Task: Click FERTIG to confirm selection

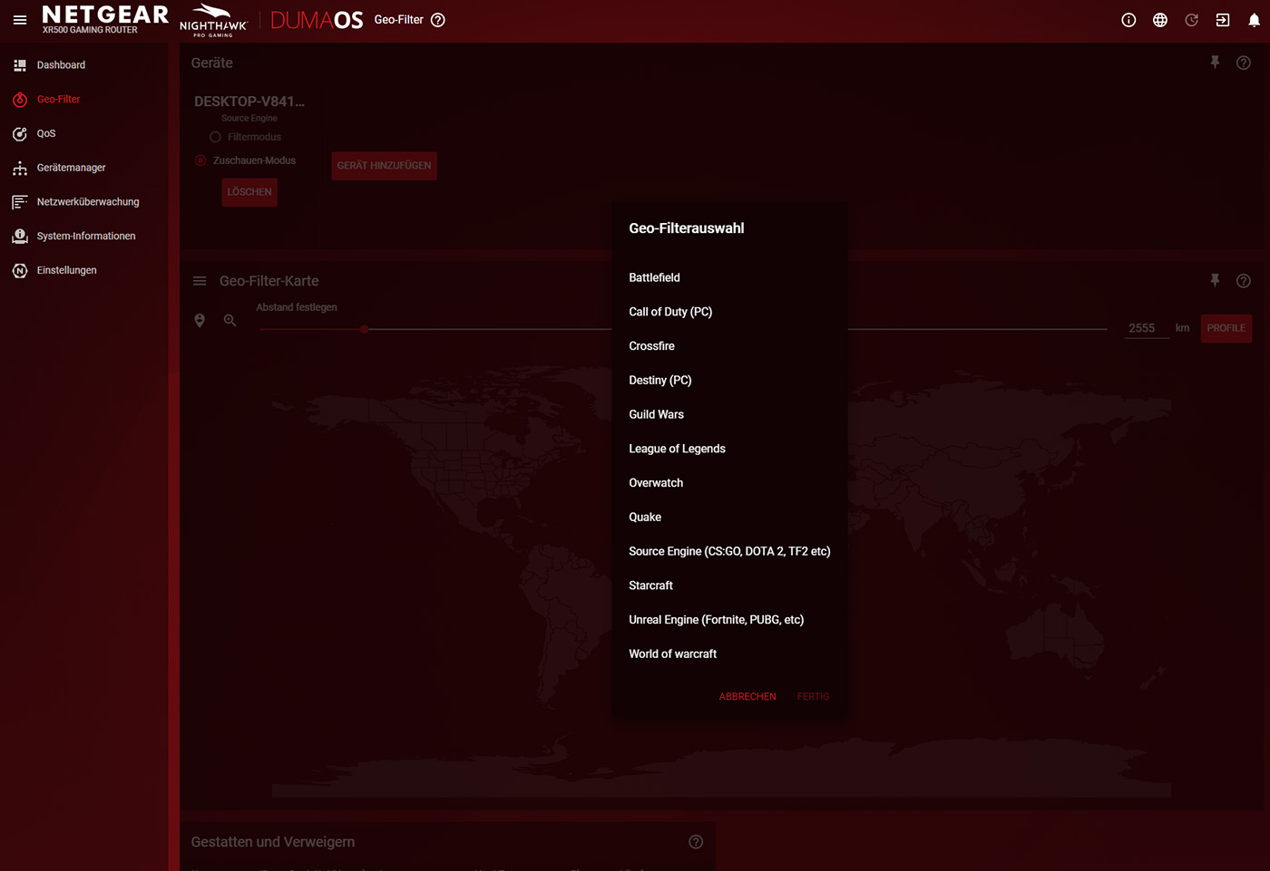Action: 813,697
